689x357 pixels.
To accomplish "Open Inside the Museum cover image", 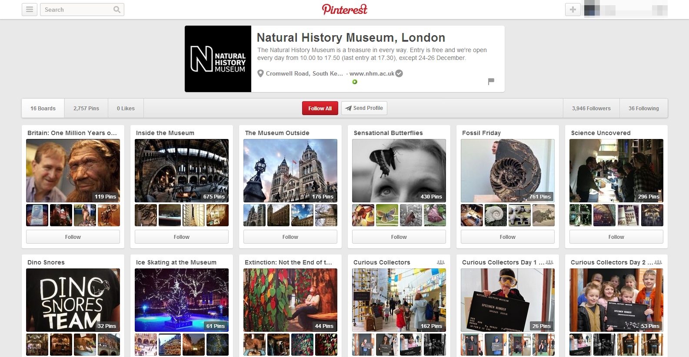I will coord(182,171).
